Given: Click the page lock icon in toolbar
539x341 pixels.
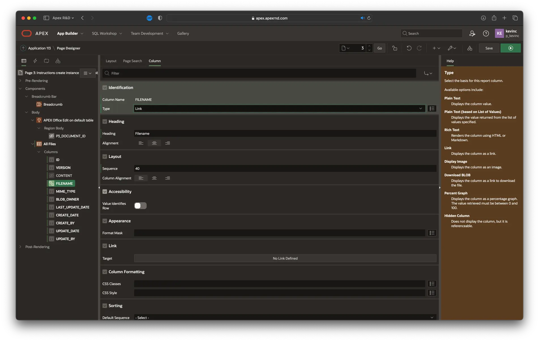Looking at the screenshot, I should [395, 48].
